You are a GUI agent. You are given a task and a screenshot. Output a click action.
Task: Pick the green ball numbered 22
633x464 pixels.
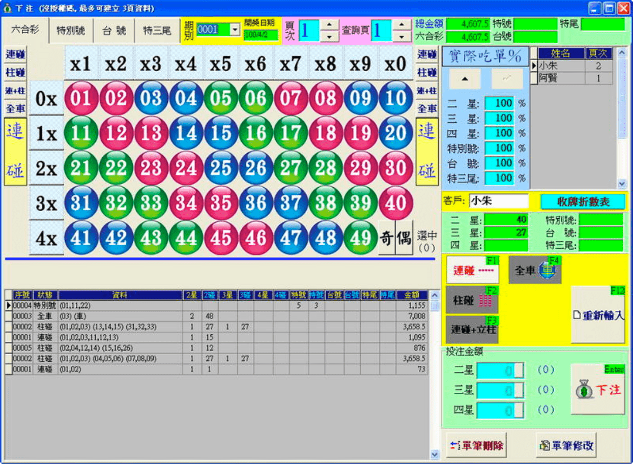tap(116, 168)
